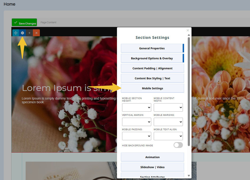Screen dimensions: 250x180
Task: Open the Mobile Text Align dropdown
Action: (x=168, y=136)
